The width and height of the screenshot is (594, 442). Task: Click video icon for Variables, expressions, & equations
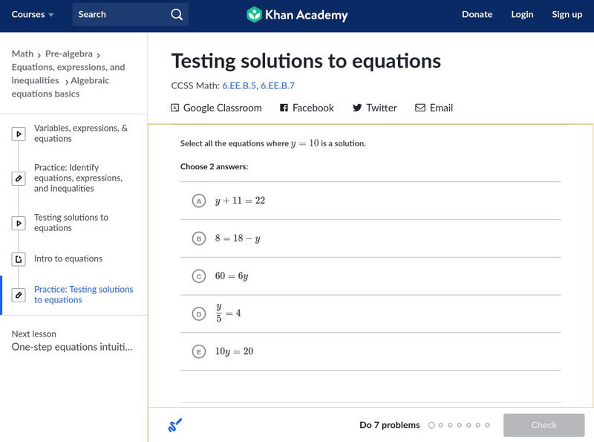pyautogui.click(x=19, y=134)
